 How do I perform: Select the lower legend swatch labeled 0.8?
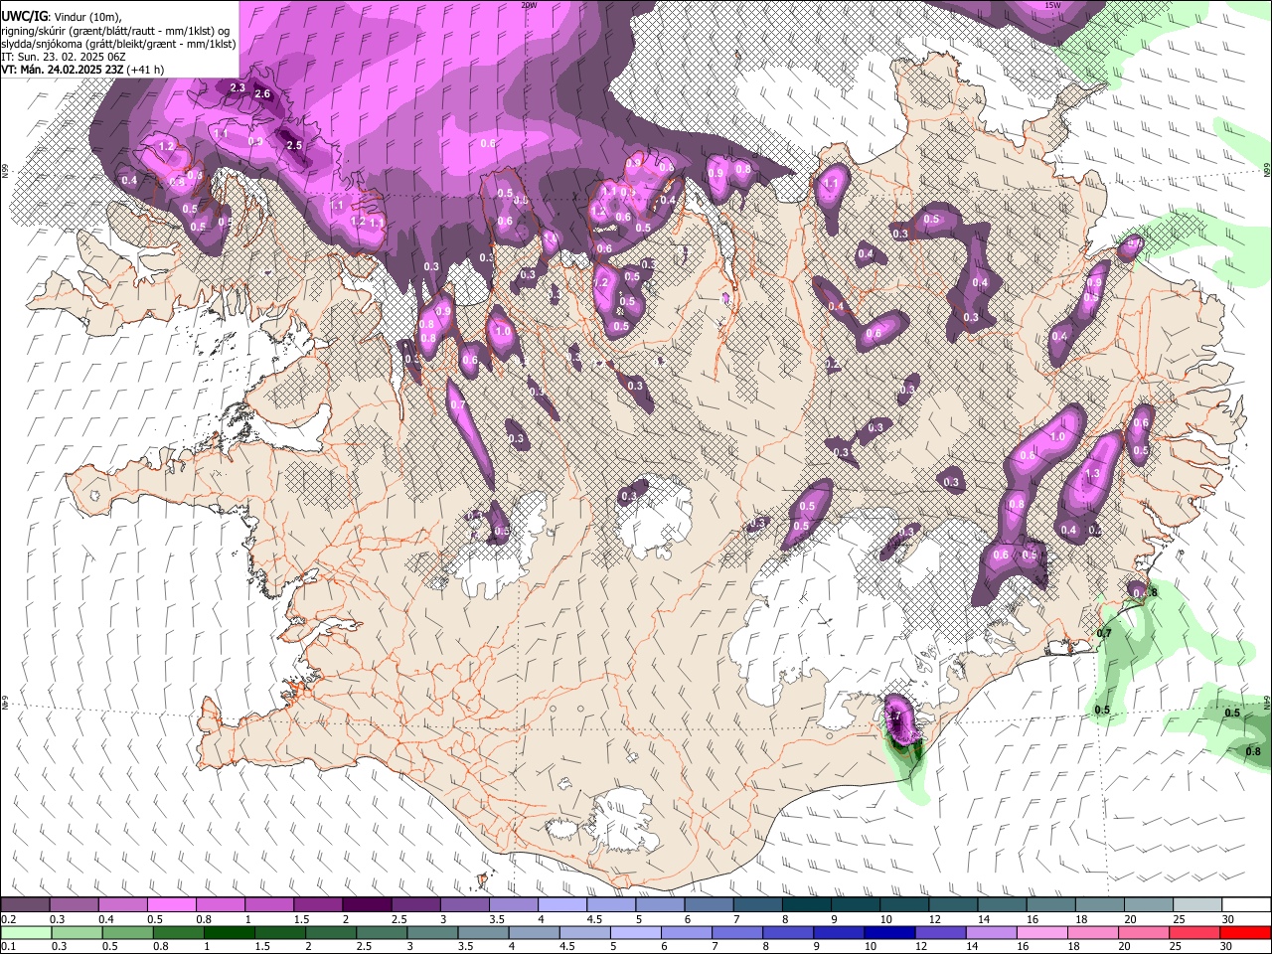coord(178,932)
